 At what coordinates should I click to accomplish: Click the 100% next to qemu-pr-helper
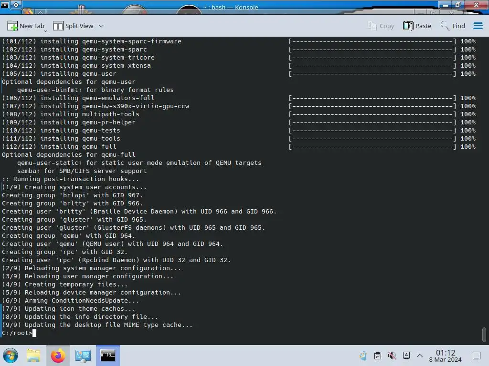coord(468,122)
